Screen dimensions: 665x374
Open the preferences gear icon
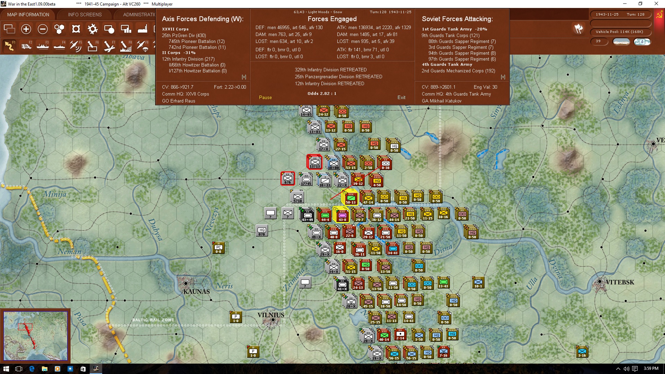click(92, 29)
